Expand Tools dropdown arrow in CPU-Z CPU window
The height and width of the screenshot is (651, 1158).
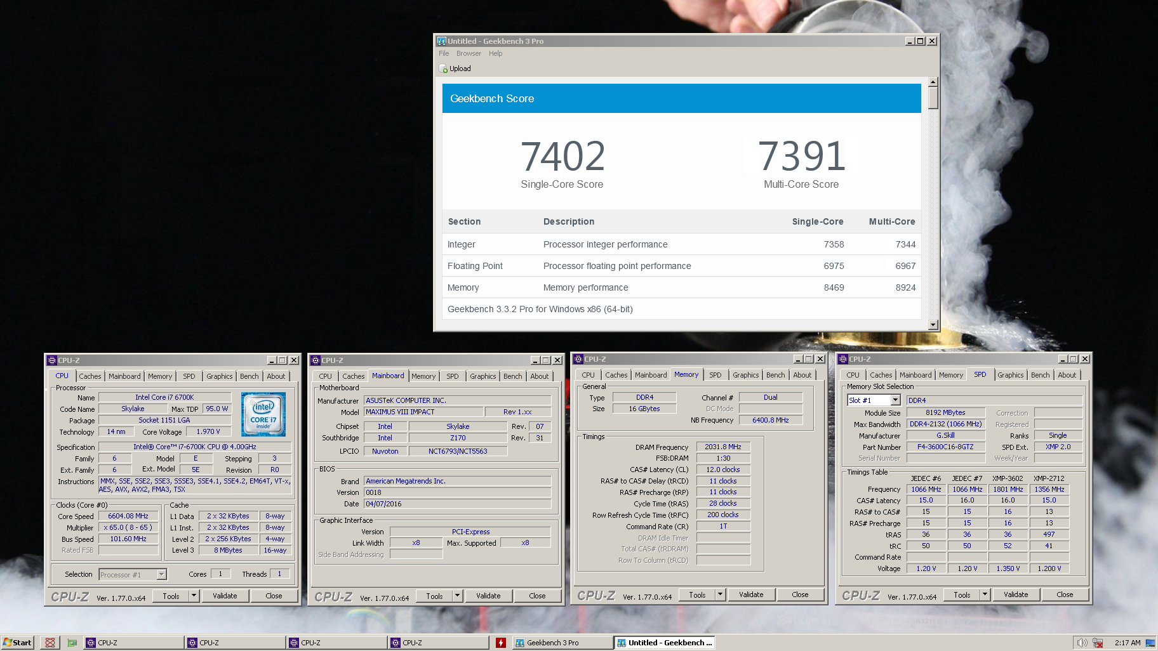pyautogui.click(x=194, y=596)
